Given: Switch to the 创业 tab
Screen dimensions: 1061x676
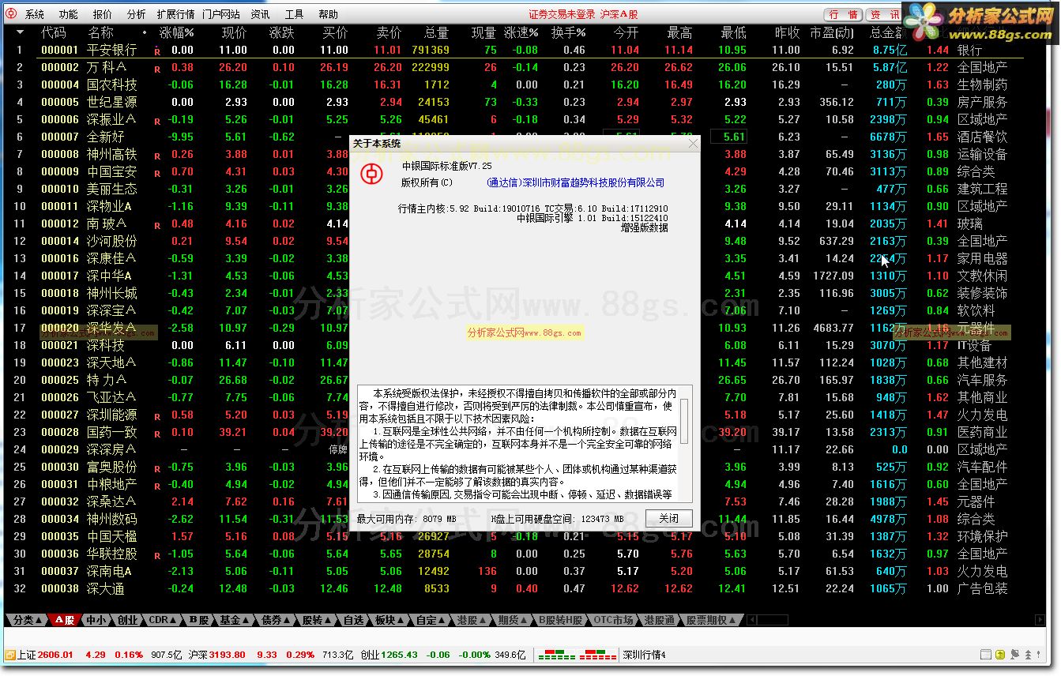Looking at the screenshot, I should point(127,620).
